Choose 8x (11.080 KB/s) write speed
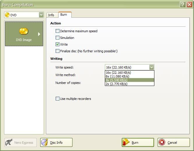The image size is (194, 151). click(x=130, y=76)
